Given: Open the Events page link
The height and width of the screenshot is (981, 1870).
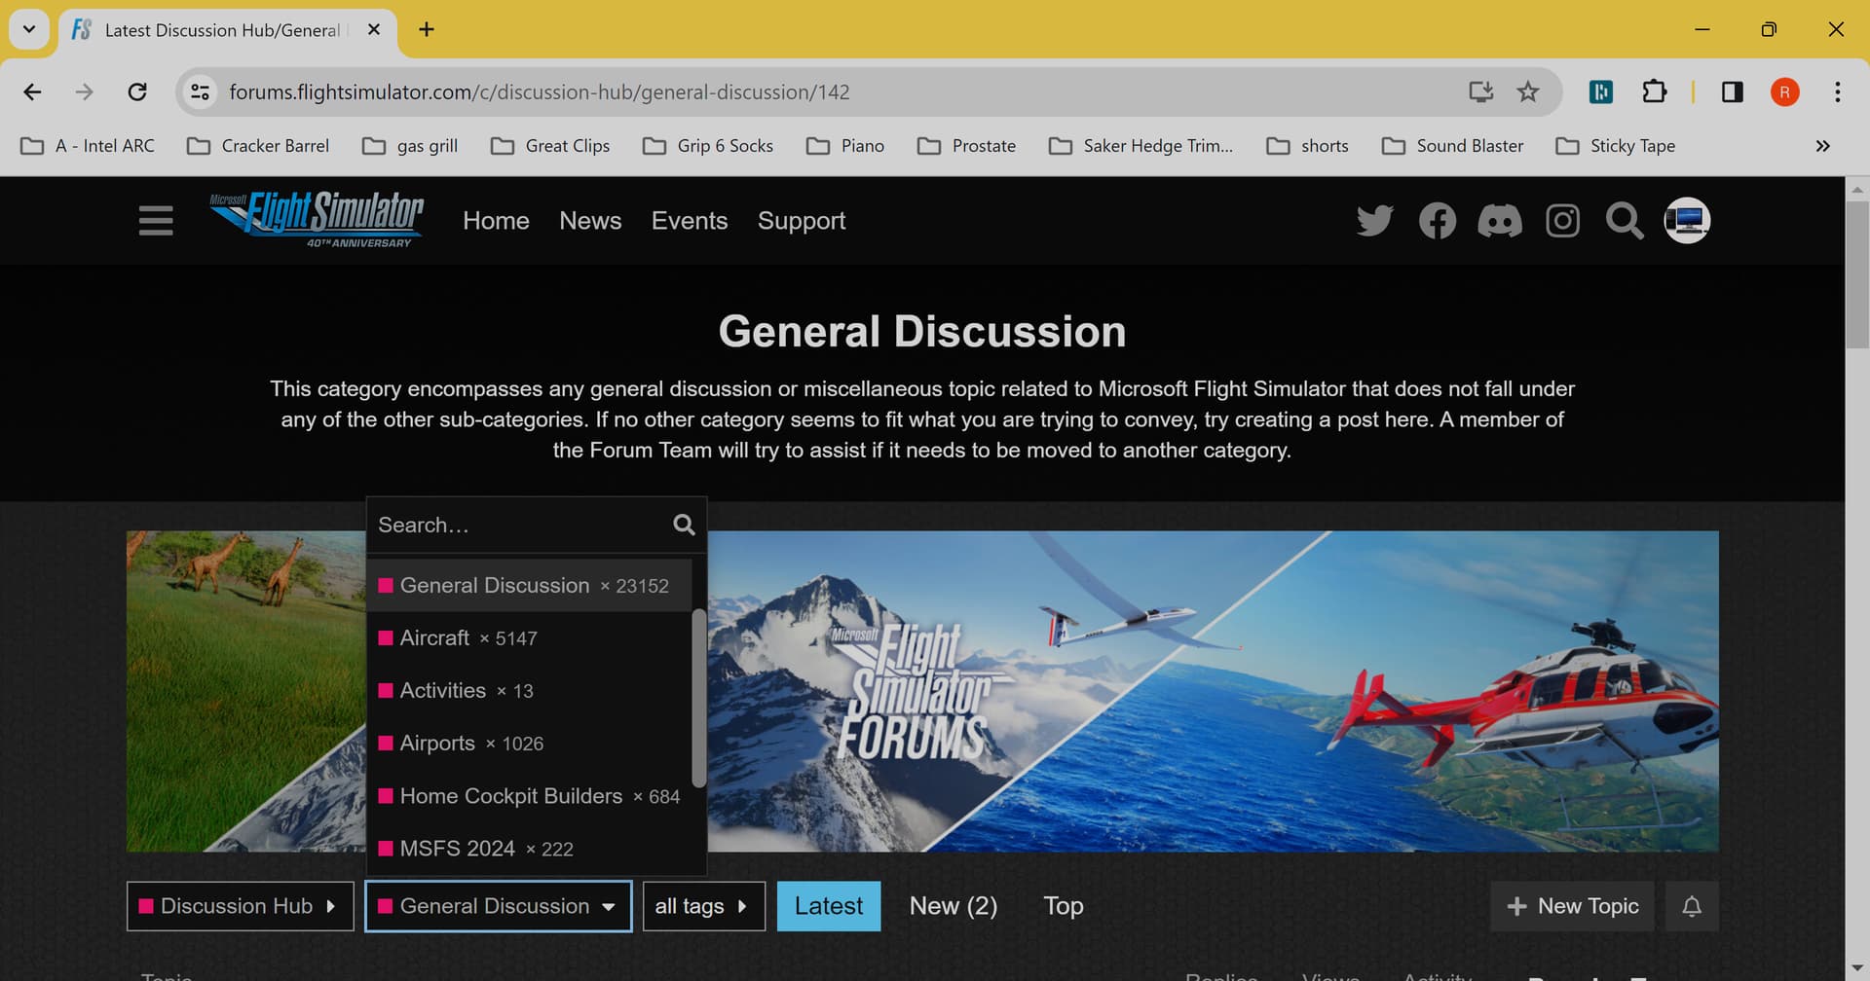Looking at the screenshot, I should click(690, 221).
